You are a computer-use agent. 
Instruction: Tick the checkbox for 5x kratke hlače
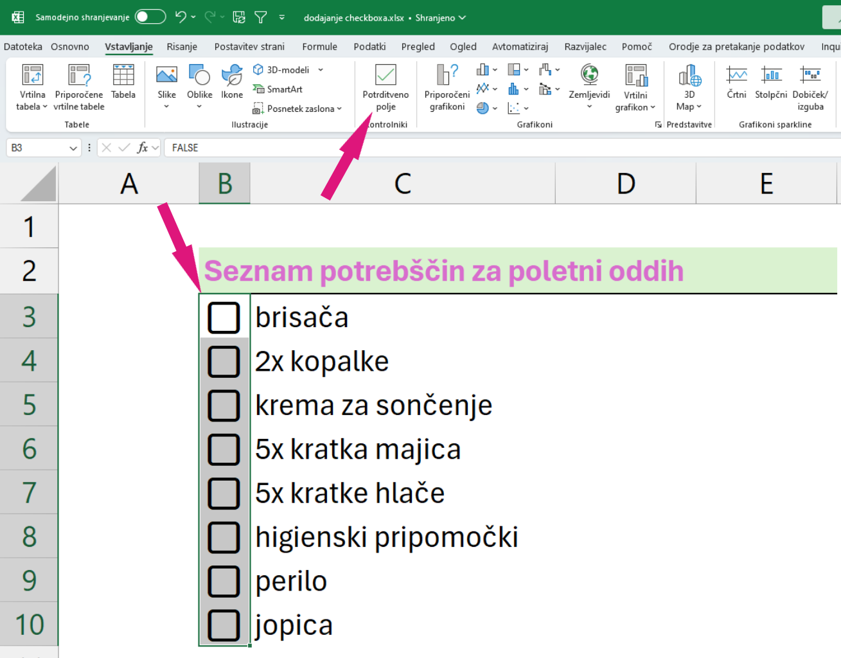(x=224, y=493)
